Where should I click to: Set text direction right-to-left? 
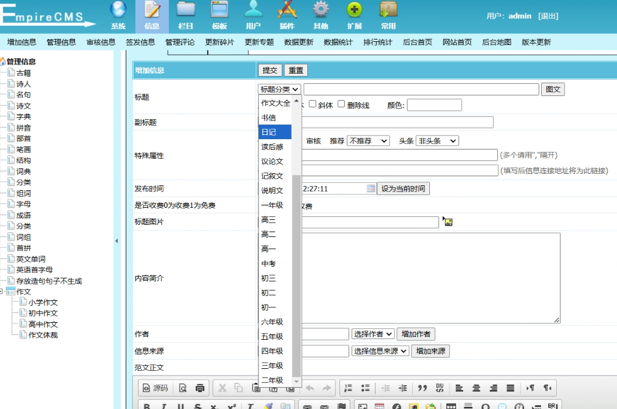pyautogui.click(x=547, y=388)
